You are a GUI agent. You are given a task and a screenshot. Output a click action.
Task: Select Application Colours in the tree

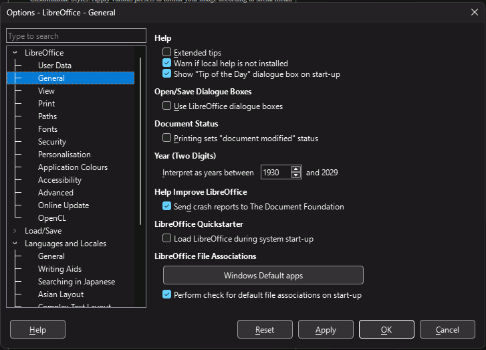pyautogui.click(x=73, y=167)
